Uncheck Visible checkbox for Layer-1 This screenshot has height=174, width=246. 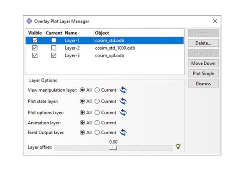pyautogui.click(x=35, y=40)
